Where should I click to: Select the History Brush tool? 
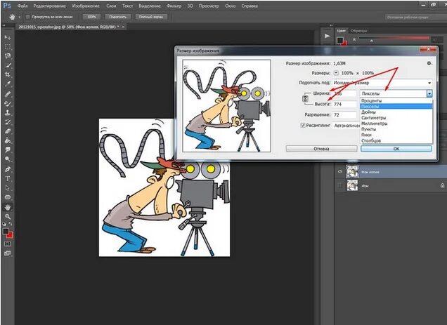point(8,122)
